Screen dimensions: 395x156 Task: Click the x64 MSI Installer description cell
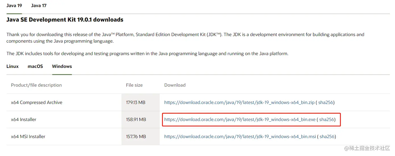coord(64,137)
